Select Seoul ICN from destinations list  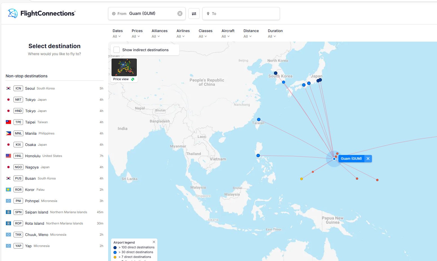tap(55, 88)
